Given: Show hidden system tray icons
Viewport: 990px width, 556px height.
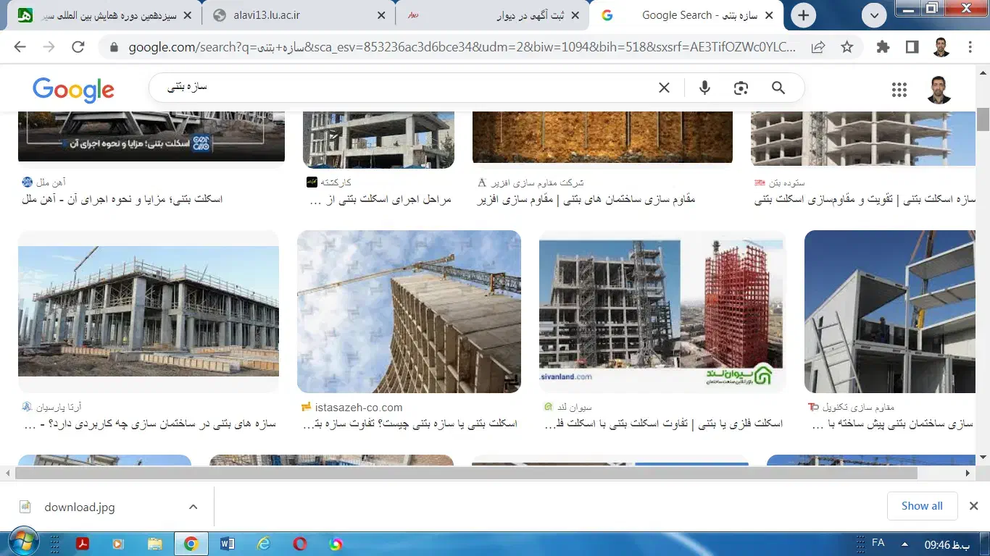Looking at the screenshot, I should 904,544.
